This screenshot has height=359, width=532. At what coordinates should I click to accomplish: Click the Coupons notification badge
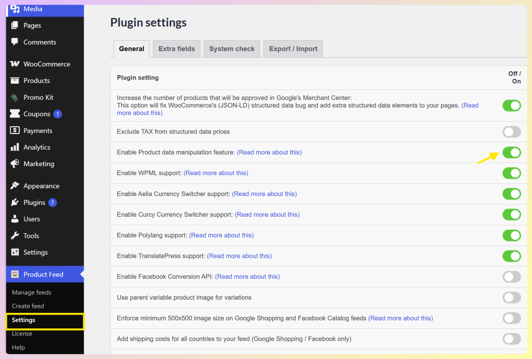coord(58,114)
